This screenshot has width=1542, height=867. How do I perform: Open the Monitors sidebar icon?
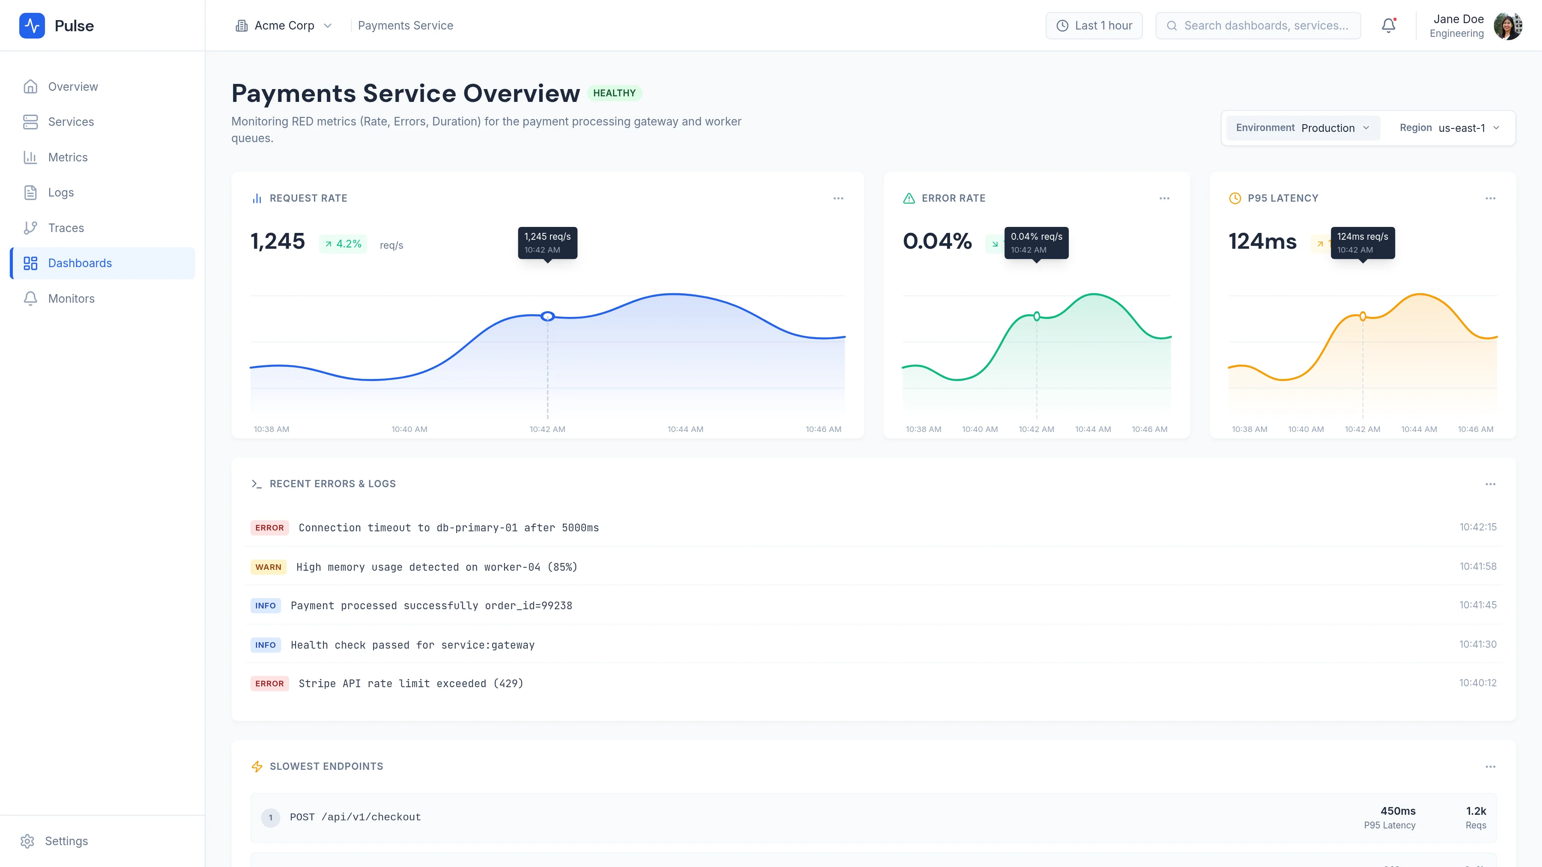pos(30,298)
